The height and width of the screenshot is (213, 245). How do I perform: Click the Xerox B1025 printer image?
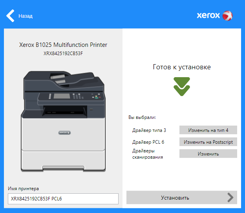tap(63, 121)
